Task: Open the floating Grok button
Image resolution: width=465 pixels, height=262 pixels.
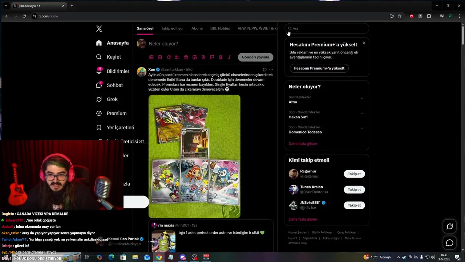Action: 450,227
